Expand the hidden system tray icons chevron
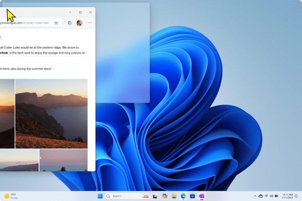 [x=255, y=196]
